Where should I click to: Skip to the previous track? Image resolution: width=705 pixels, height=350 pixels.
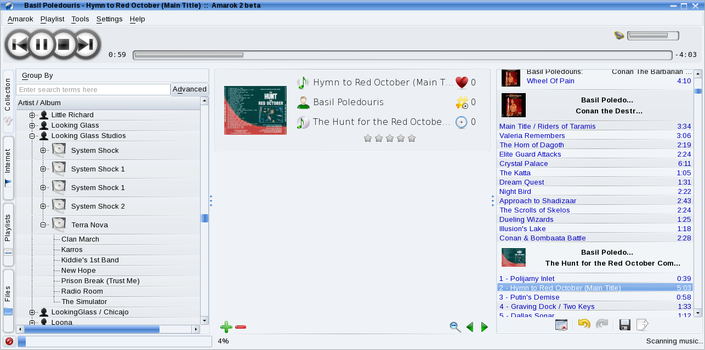[x=20, y=44]
